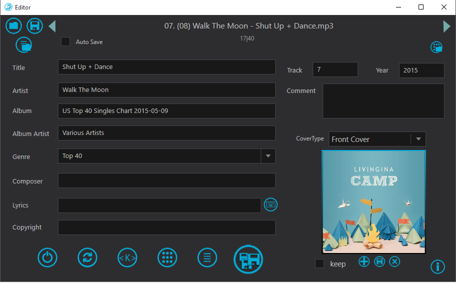This screenshot has height=283, width=456.
Task: Add cover art with the plus icon
Action: 364,261
